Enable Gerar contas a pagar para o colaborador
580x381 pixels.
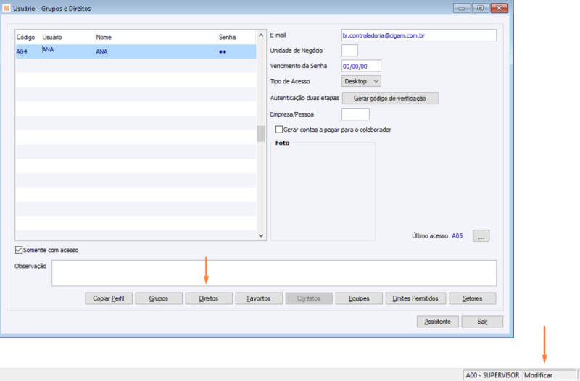279,130
